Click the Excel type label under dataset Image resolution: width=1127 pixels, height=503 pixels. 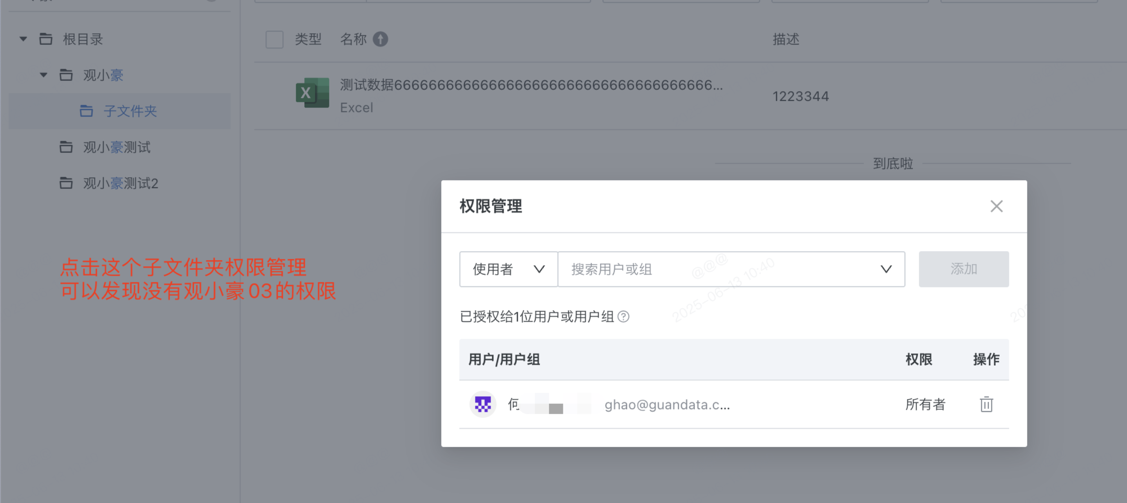click(x=357, y=108)
